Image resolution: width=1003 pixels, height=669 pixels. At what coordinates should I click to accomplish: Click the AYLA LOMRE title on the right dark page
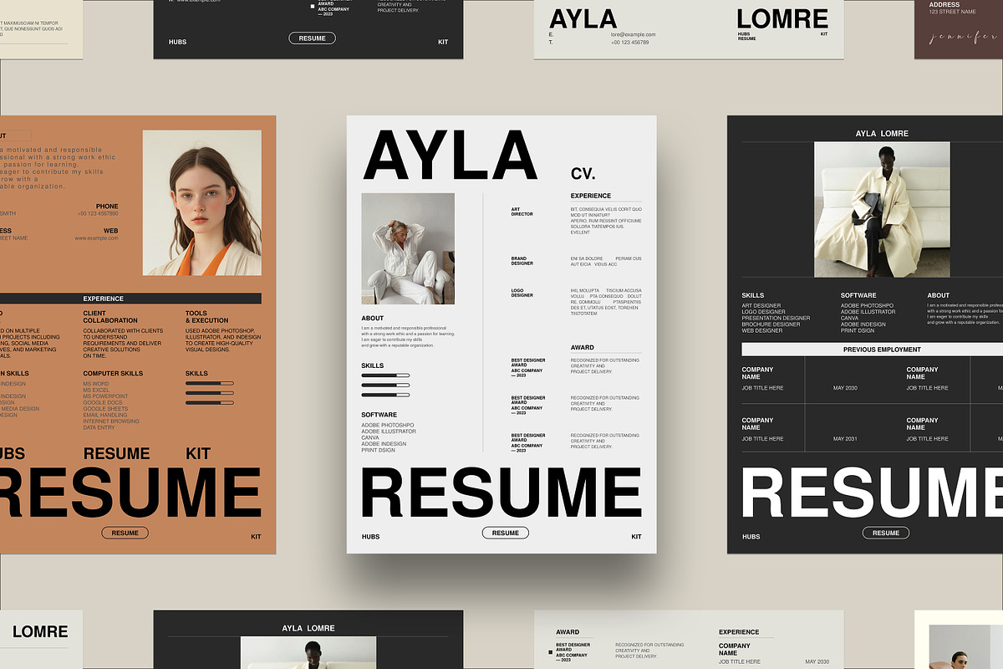point(882,134)
